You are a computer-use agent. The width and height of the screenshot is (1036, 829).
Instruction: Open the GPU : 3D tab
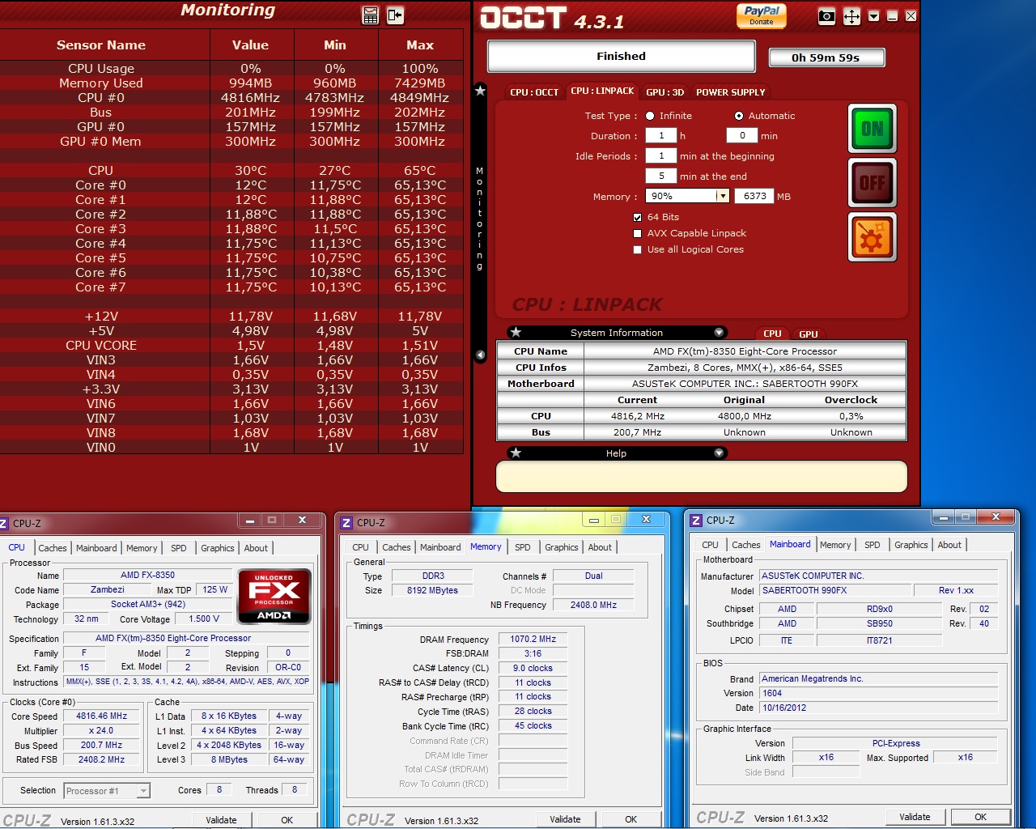665,92
